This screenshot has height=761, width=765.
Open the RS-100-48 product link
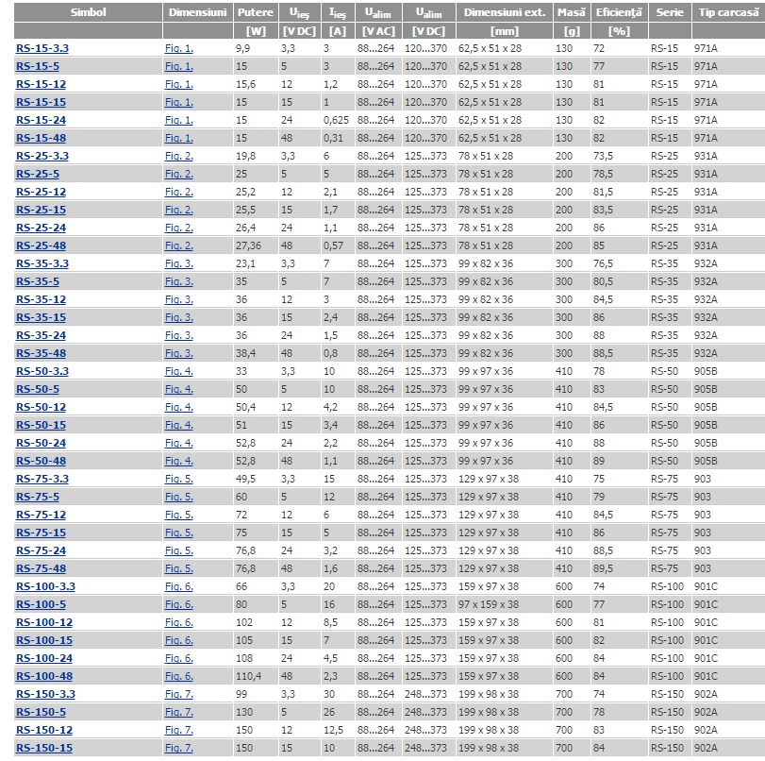pyautogui.click(x=44, y=677)
